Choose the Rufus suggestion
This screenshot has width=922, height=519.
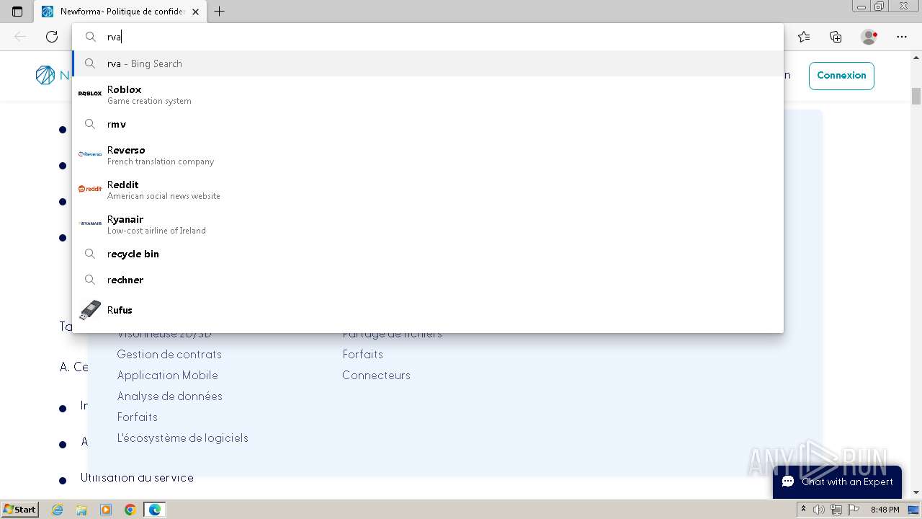[428, 310]
